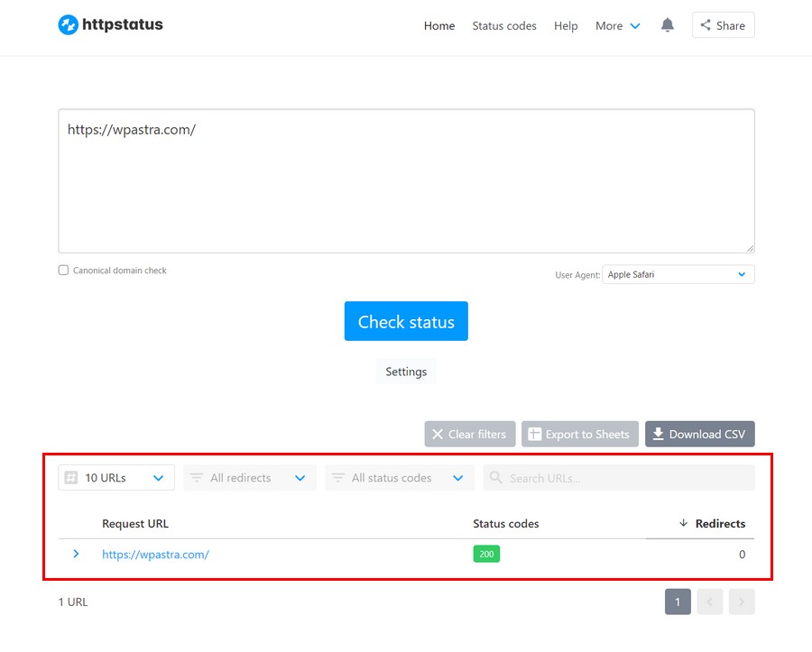Image resolution: width=812 pixels, height=652 pixels.
Task: Click the Check status button
Action: [406, 321]
